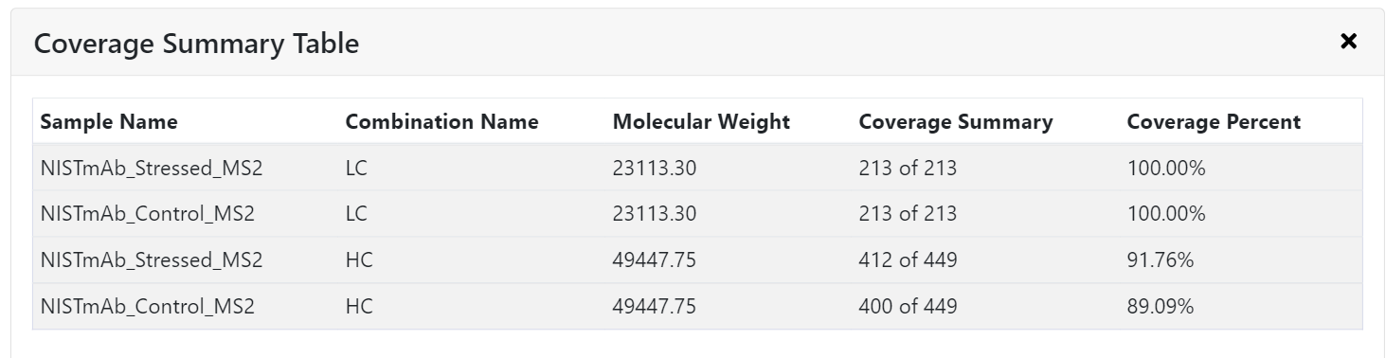Click the Molecular Weight column header
The image size is (1386, 358).
(701, 122)
